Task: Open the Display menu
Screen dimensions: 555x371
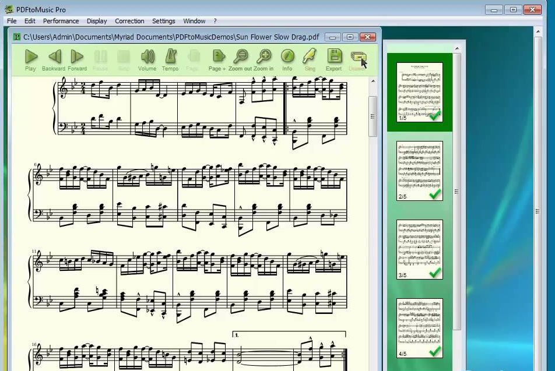Action: 97,21
